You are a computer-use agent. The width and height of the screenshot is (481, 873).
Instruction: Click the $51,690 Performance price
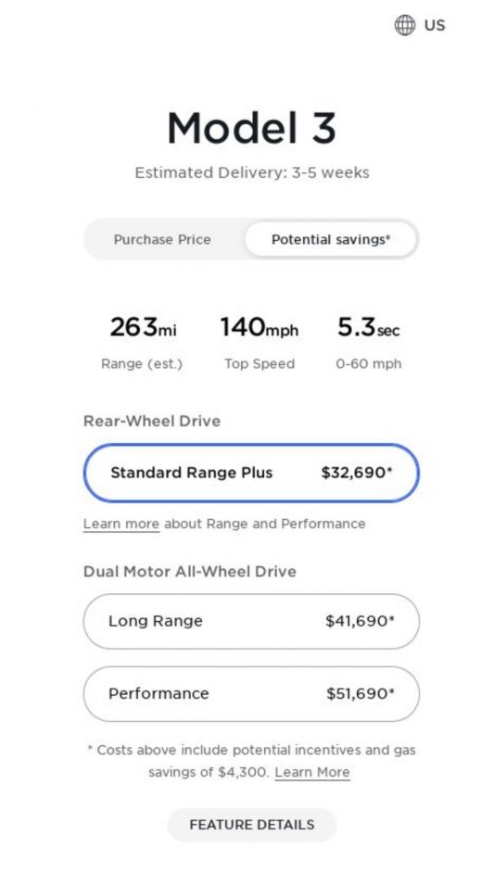coord(361,693)
